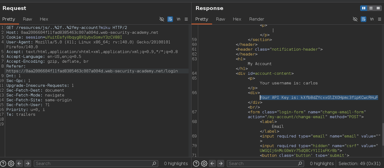
Task: Click the Sec-Fetch-Mode: navigate header
Action: click(x=35, y=95)
